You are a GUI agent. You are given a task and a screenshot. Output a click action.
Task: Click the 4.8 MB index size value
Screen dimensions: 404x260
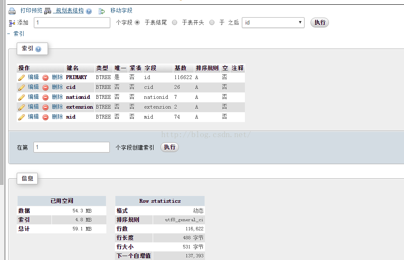(84, 220)
